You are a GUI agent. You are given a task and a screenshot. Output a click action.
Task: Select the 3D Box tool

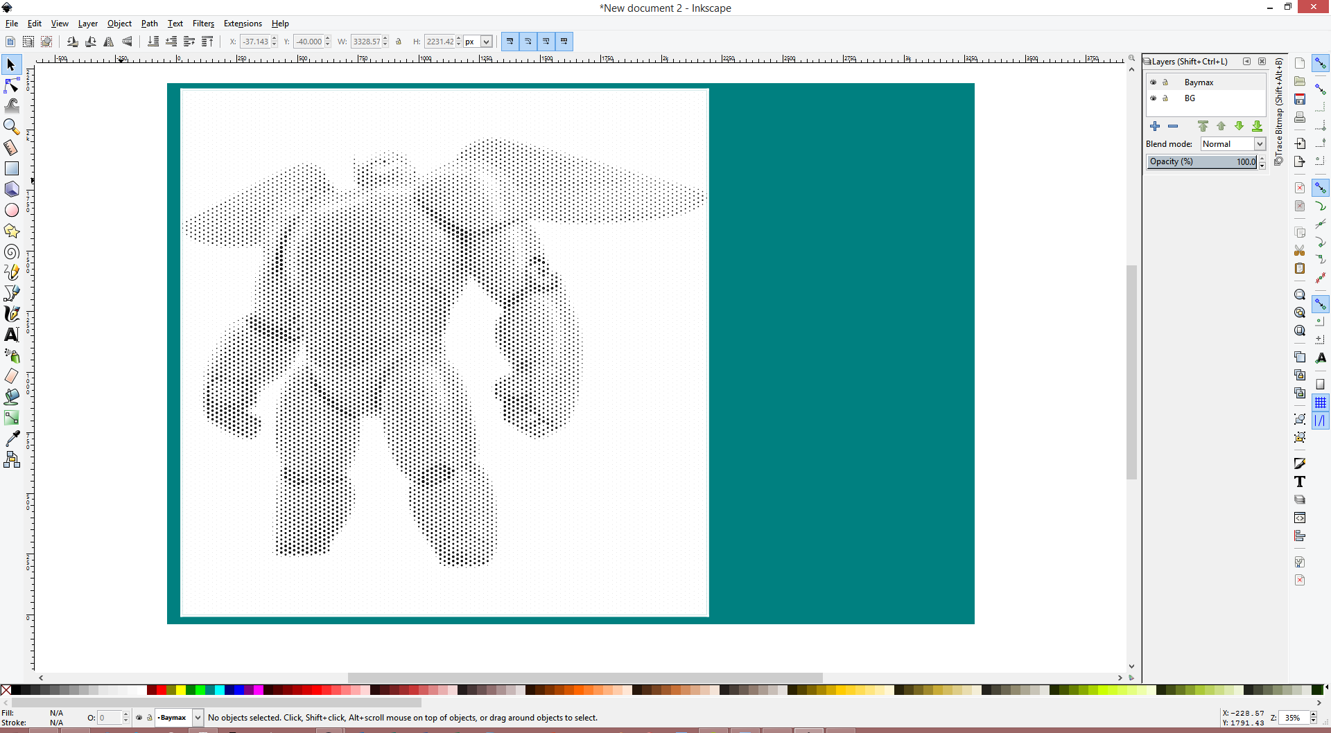click(x=11, y=189)
